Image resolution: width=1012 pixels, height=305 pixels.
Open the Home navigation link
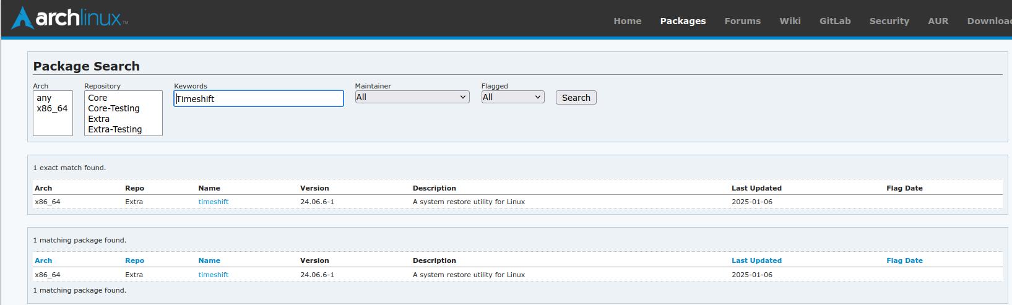coord(627,21)
